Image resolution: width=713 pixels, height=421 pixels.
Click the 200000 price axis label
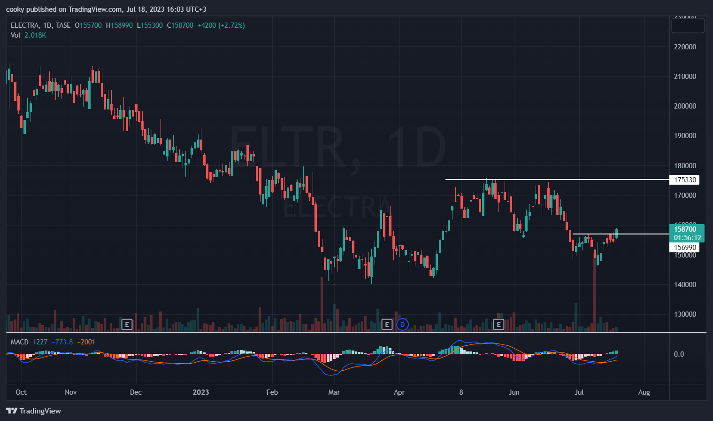pyautogui.click(x=685, y=106)
